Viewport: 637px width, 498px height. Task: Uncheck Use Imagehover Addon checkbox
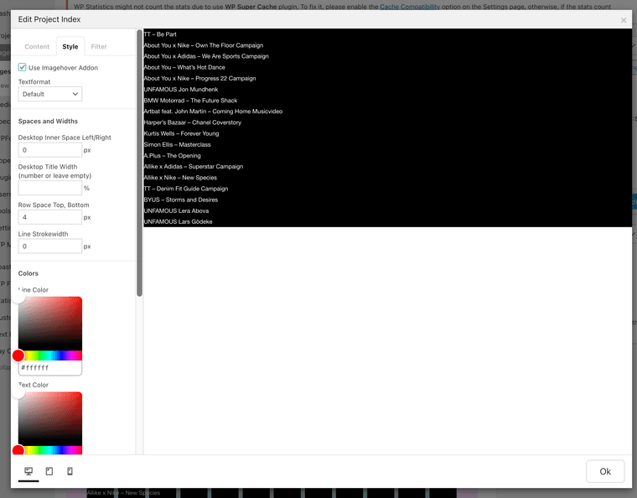(x=23, y=67)
